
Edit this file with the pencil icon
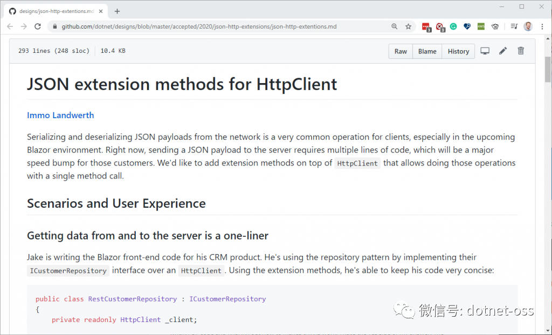coord(503,51)
